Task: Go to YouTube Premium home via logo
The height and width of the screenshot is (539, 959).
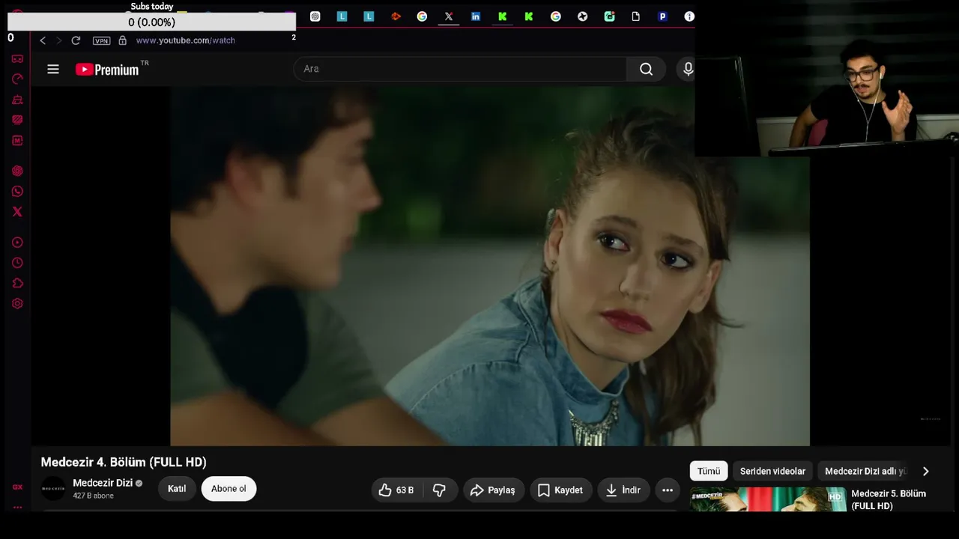Action: click(107, 70)
